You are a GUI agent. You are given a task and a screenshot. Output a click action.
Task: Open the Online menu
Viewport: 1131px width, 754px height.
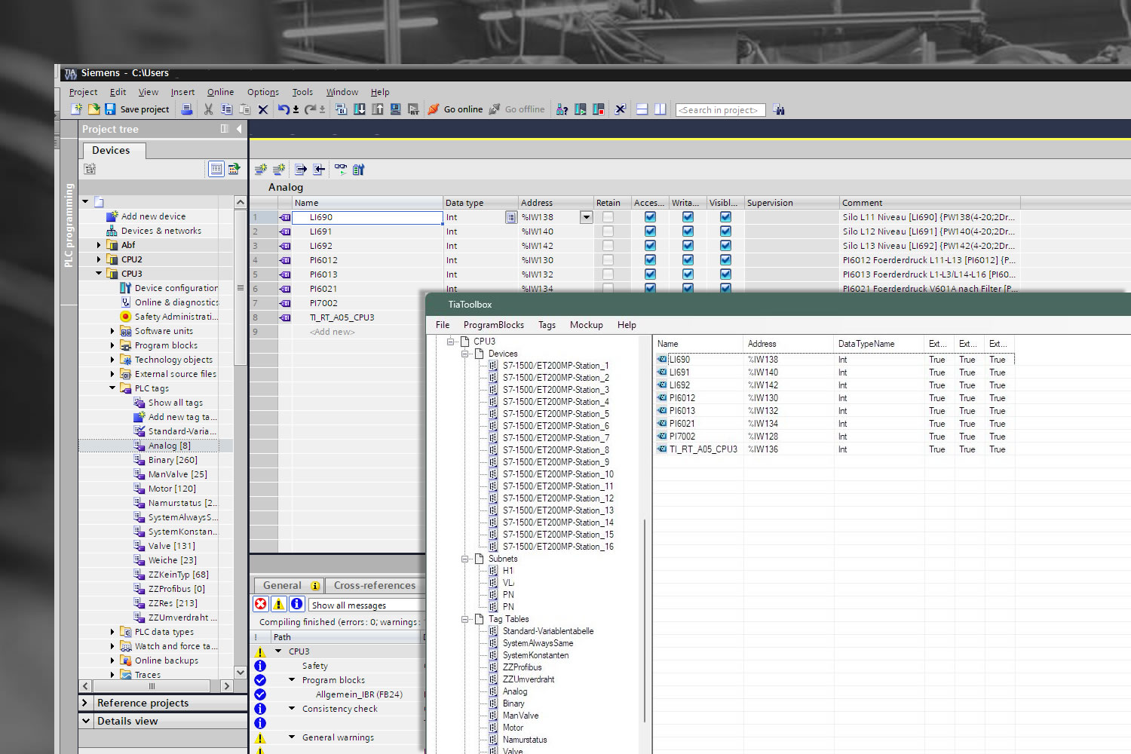click(x=220, y=92)
